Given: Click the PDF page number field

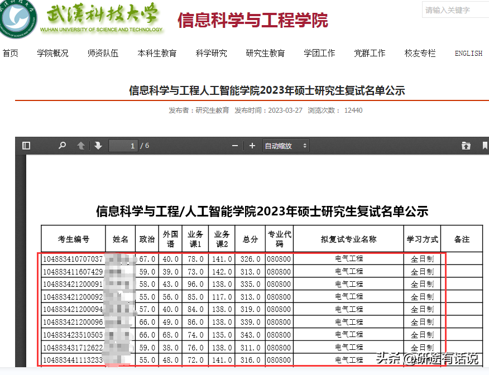Looking at the screenshot, I should click(x=123, y=146).
